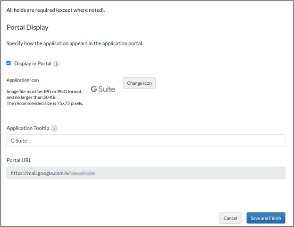Click the info icon beside Display in Portal
Image resolution: width=294 pixels, height=227 pixels.
click(x=56, y=64)
